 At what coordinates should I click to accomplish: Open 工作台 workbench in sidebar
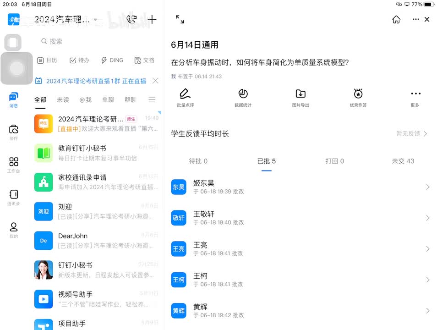coord(13,165)
